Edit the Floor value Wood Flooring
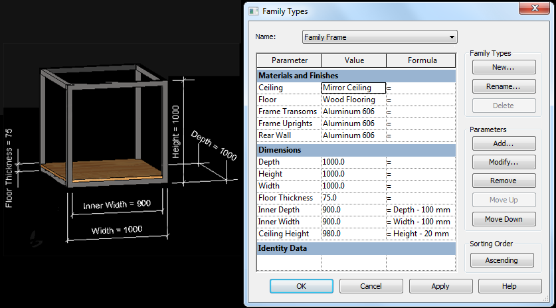This screenshot has height=308, width=556. coord(353,100)
